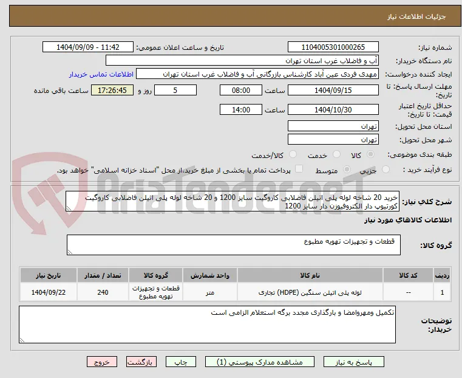The height and width of the screenshot is (378, 462).
Task: Click the response deadline date 1404/09/15
Action: (x=333, y=90)
